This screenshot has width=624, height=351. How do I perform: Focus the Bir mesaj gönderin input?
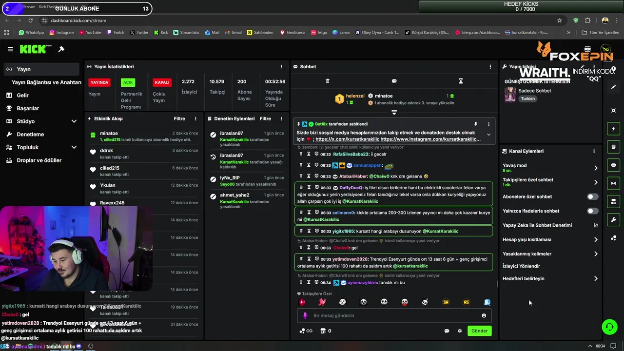[x=394, y=315]
